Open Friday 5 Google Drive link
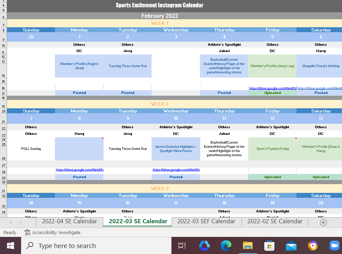The image size is (342, 254). [273, 88]
